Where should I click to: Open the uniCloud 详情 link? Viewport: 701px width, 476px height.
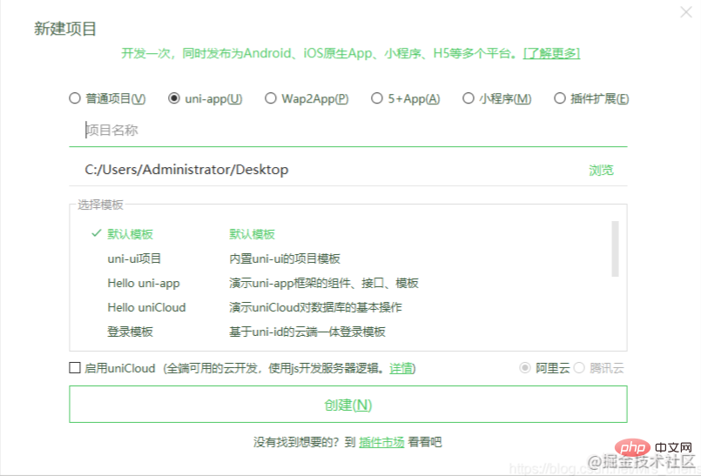pos(401,368)
